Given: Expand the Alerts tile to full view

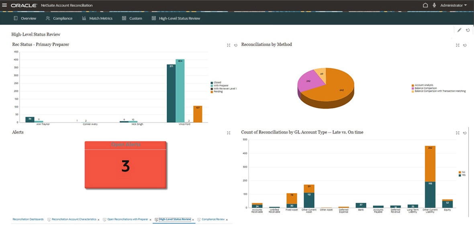Looking at the screenshot, I should pyautogui.click(x=228, y=132).
